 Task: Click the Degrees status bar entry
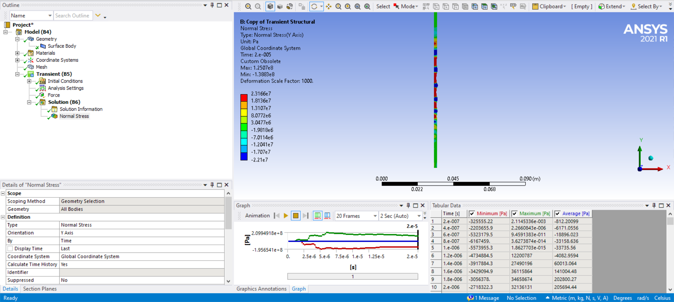pyautogui.click(x=622, y=298)
